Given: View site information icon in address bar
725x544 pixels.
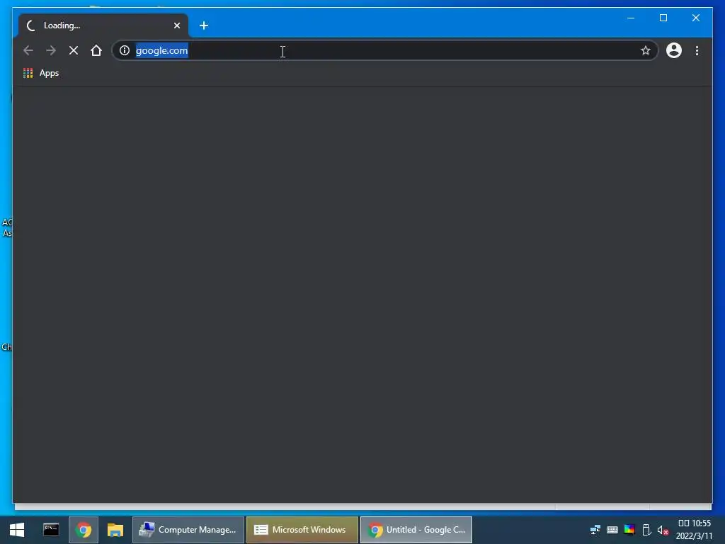Looking at the screenshot, I should (x=125, y=50).
